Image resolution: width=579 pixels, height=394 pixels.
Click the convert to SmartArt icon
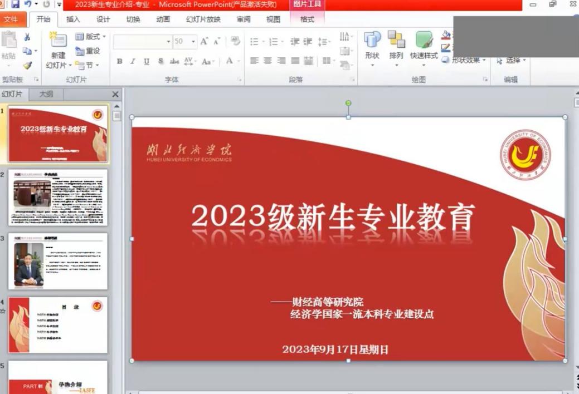[344, 66]
